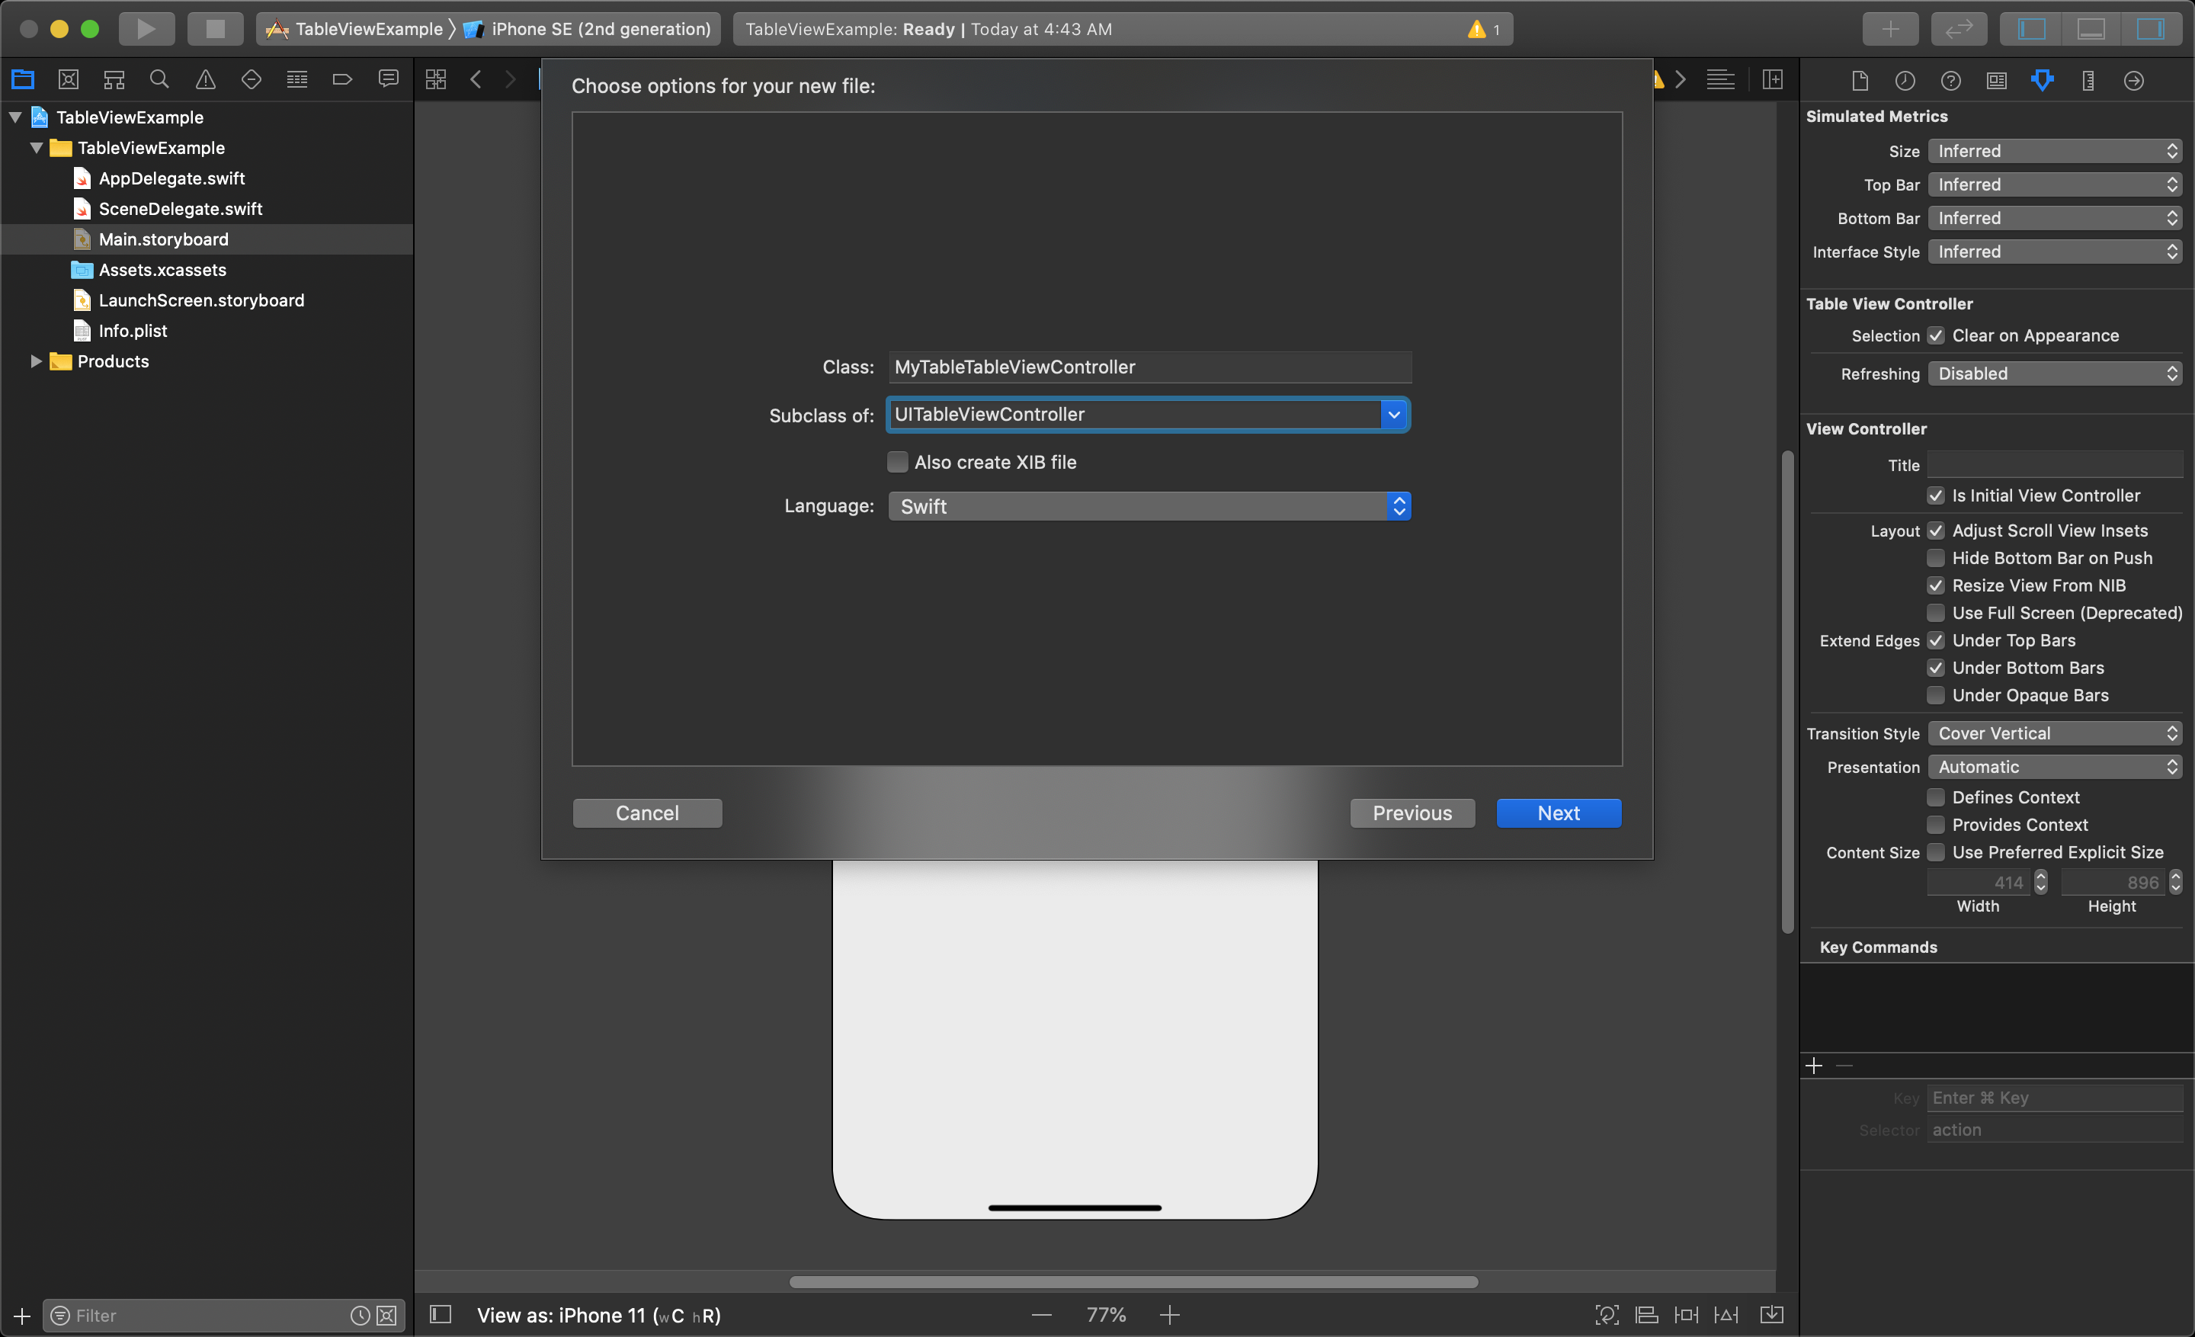Enable Hide Bottom Bar on Push
The height and width of the screenshot is (1337, 2195).
[x=1936, y=559]
